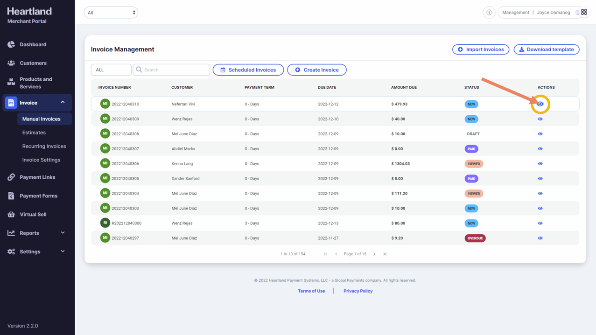Viewport: 596px width, 335px height.
Task: Open the Privacy Policy link
Action: [358, 291]
